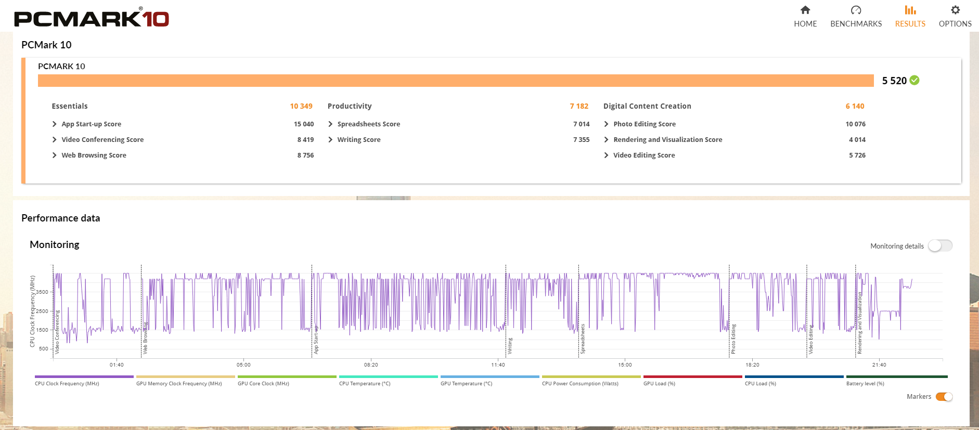979x430 pixels.
Task: Expand Spreadsheets Score chevron
Action: 330,124
